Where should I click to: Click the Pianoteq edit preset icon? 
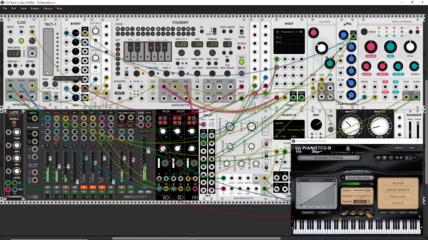point(378,158)
